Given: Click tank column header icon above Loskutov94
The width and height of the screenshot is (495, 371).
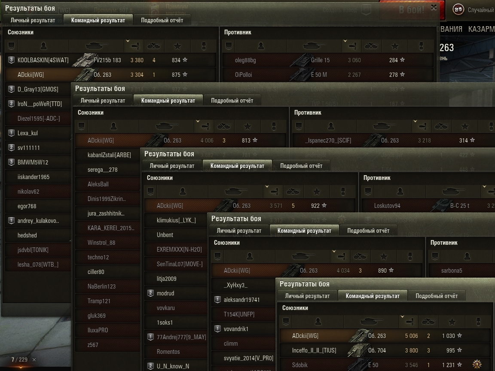Looking at the screenshot, I should [453, 192].
